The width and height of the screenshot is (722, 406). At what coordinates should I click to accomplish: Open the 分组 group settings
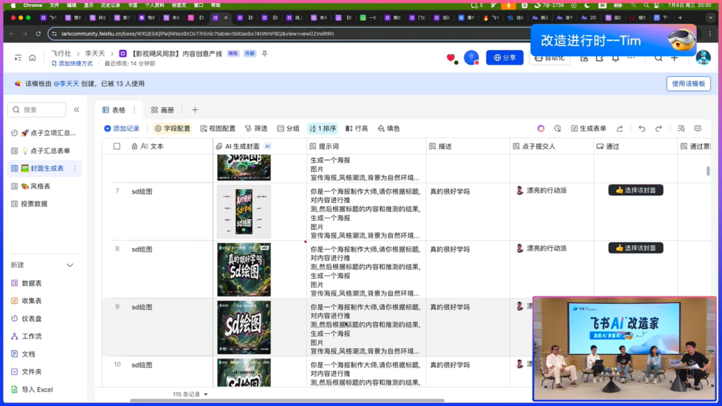(288, 128)
